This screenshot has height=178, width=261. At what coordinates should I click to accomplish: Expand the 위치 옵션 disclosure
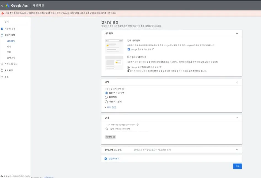[x=111, y=108]
